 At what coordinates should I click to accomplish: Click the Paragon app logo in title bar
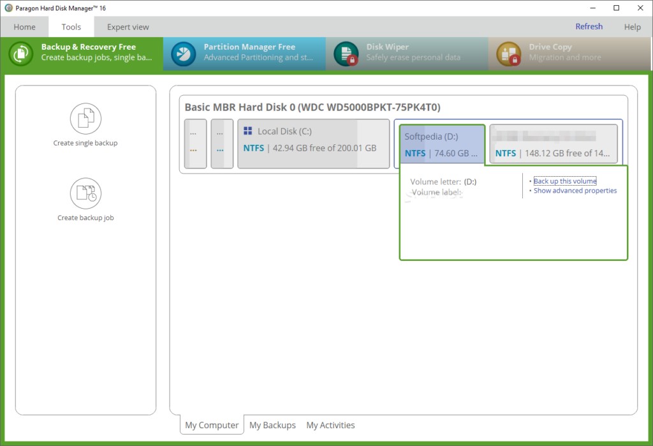(9, 8)
